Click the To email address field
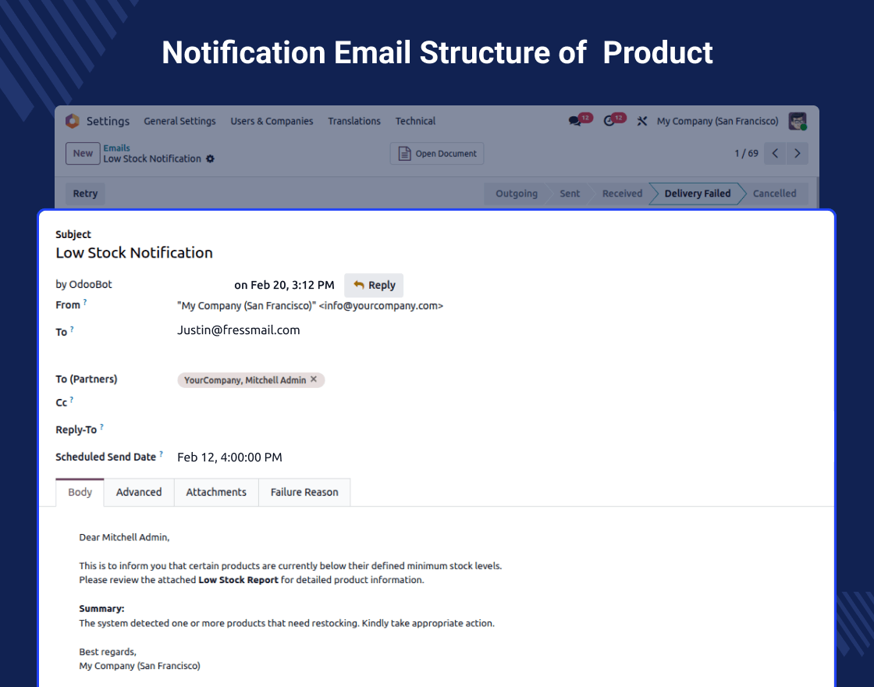 pos(239,330)
